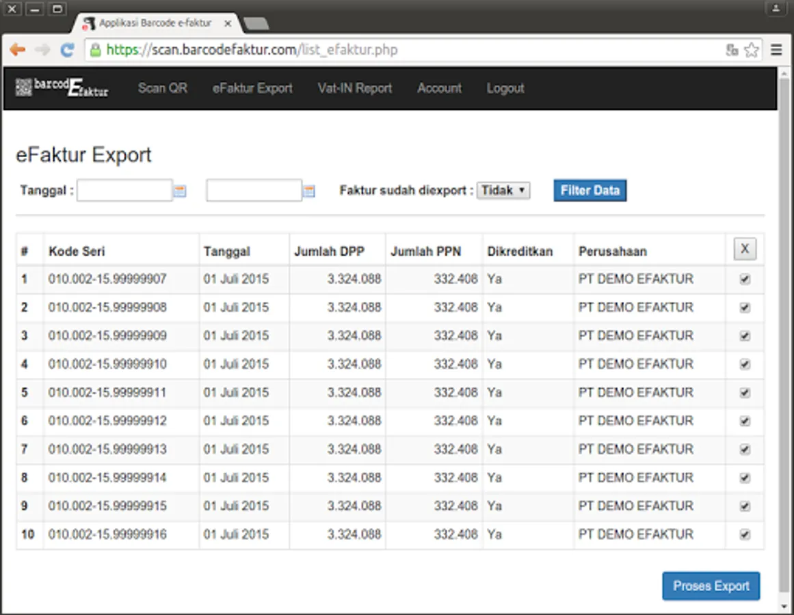Open eFaktur Export menu item
Screen dimensions: 794x615
click(252, 88)
